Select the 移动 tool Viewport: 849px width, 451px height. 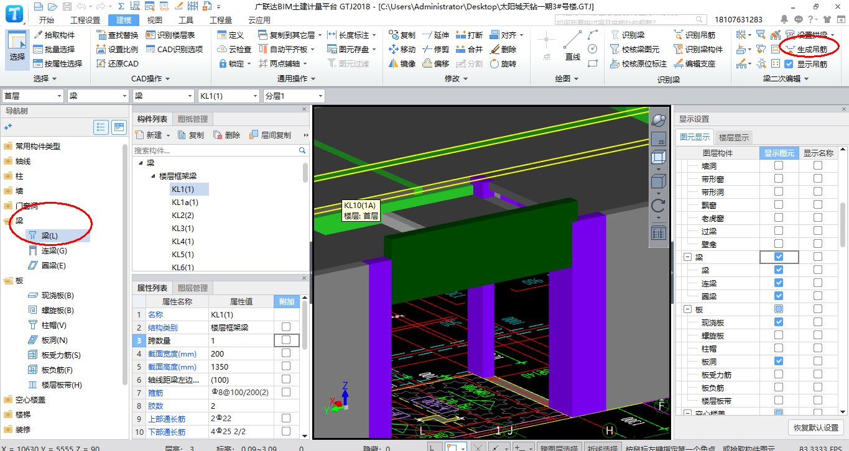click(x=402, y=49)
